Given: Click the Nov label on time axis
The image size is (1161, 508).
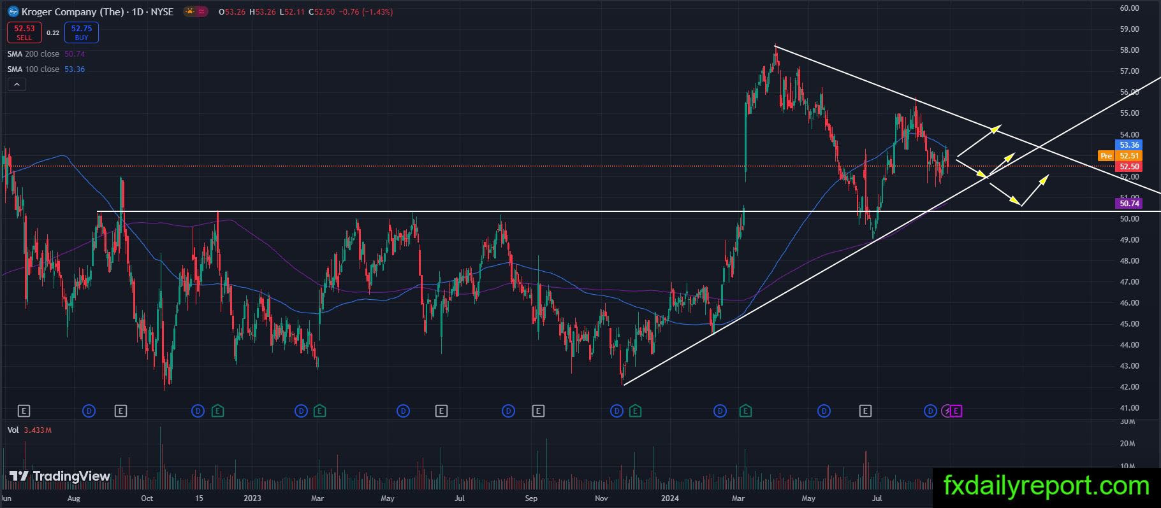Looking at the screenshot, I should [602, 498].
